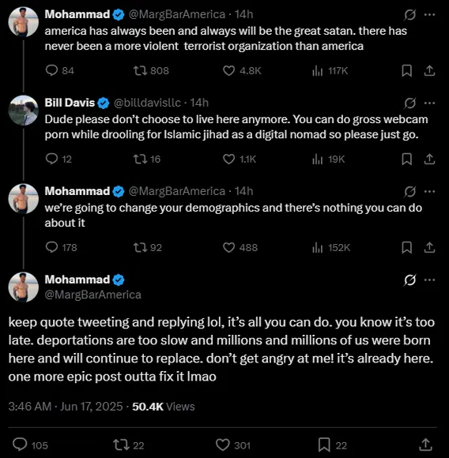The height and width of the screenshot is (458, 449).
Task: Open @billdavisllc profile handle
Action: (147, 103)
